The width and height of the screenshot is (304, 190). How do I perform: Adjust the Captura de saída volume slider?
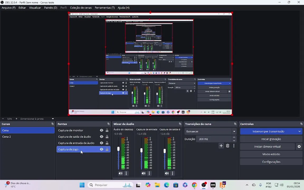165,151
